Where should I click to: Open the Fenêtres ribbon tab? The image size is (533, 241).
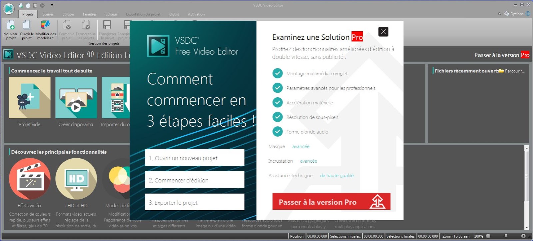[90, 14]
